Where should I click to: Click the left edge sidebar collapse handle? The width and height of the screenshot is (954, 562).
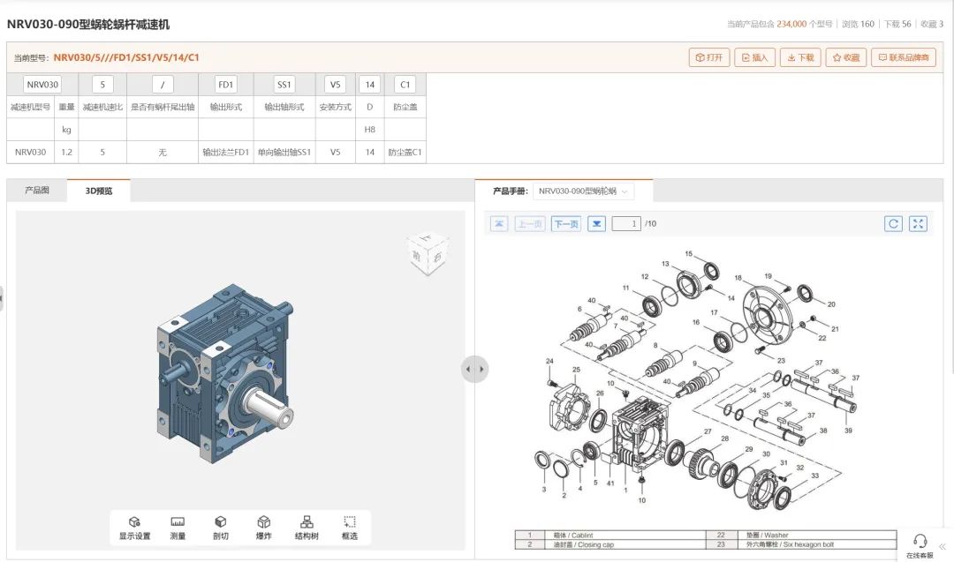point(2,298)
